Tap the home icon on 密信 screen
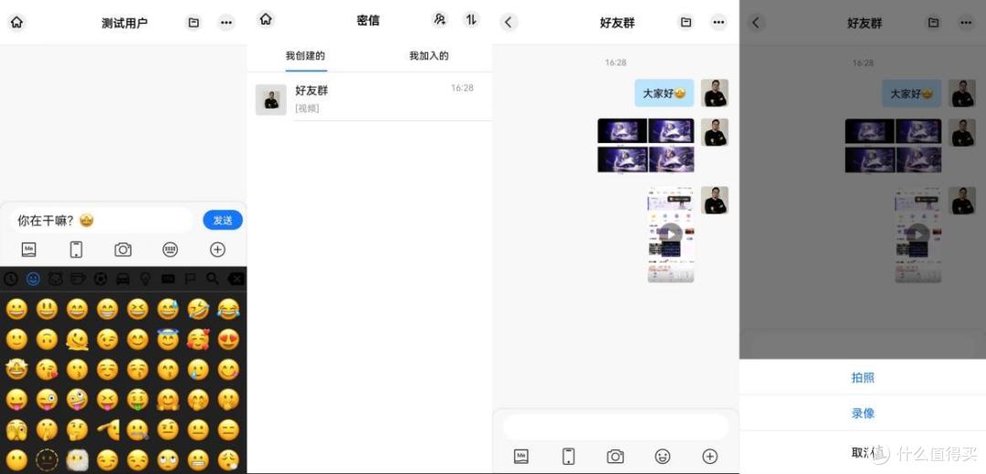986x474 pixels. tap(266, 19)
